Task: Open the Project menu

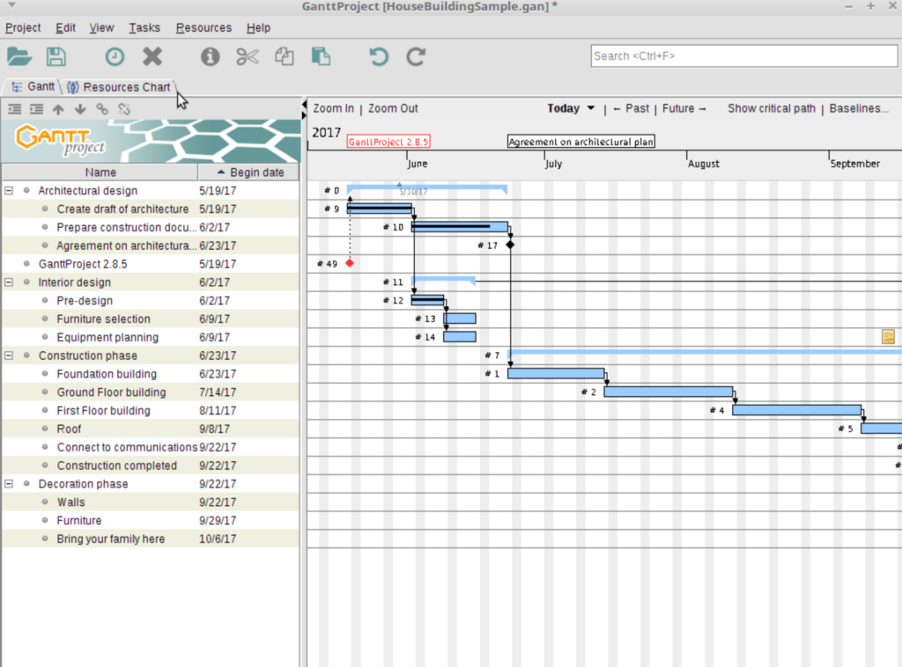Action: 23,27
